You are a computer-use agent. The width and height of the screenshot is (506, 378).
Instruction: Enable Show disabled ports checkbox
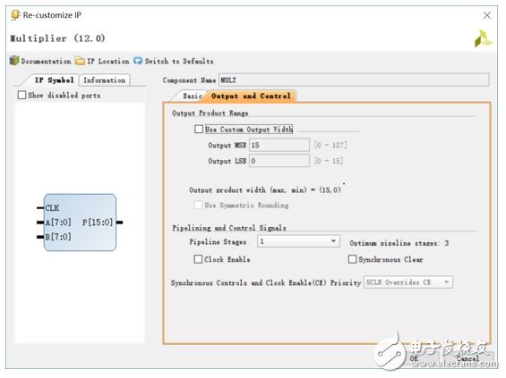pyautogui.click(x=21, y=95)
